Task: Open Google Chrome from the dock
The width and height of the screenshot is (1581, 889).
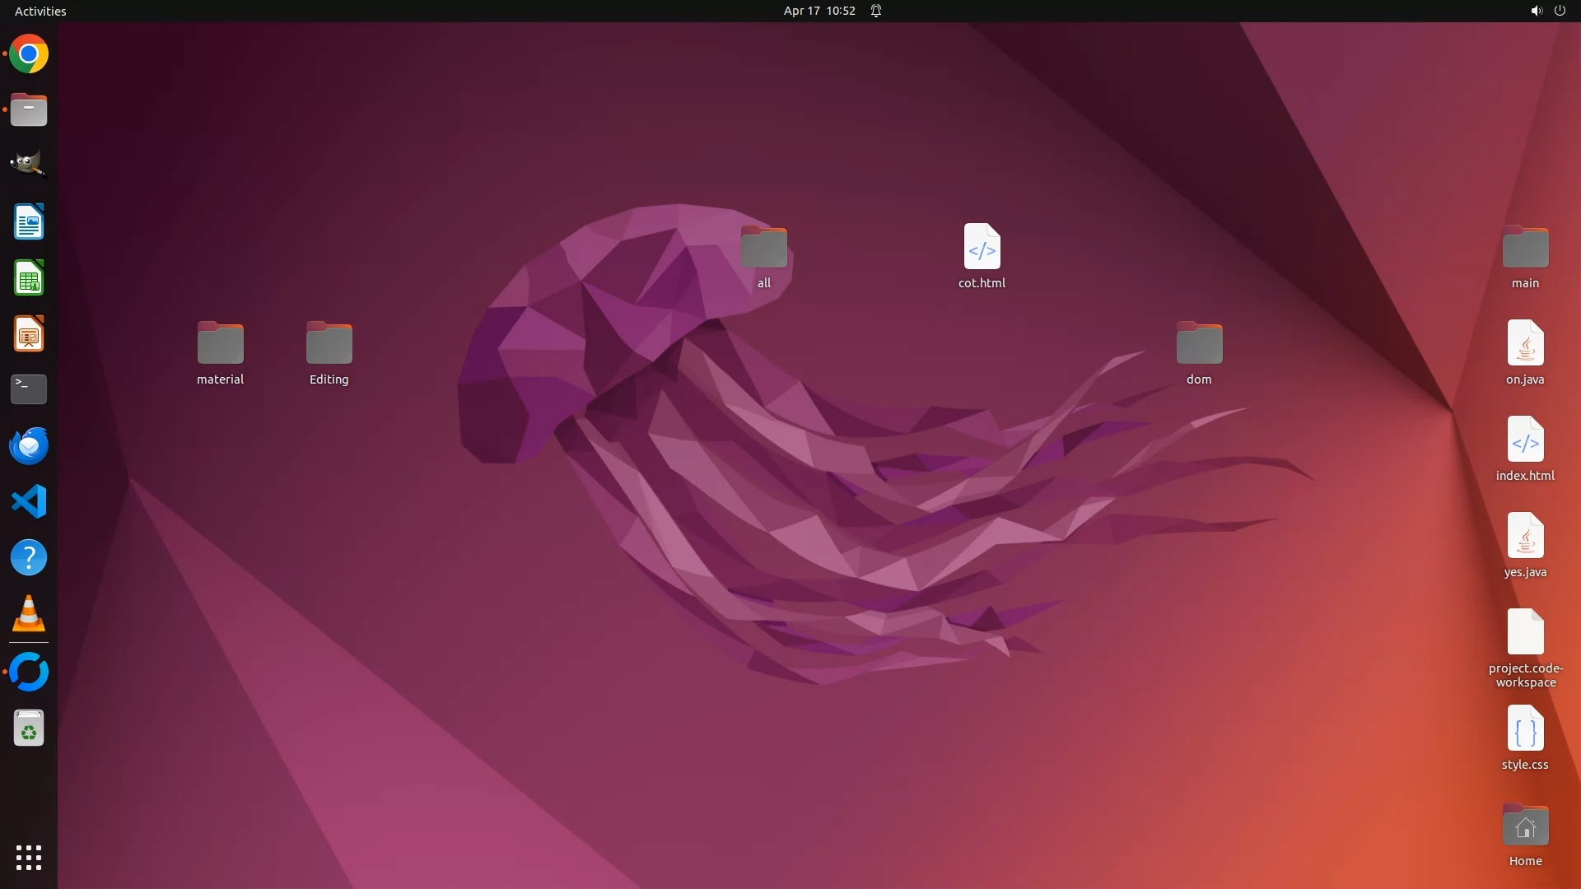Action: pyautogui.click(x=29, y=54)
